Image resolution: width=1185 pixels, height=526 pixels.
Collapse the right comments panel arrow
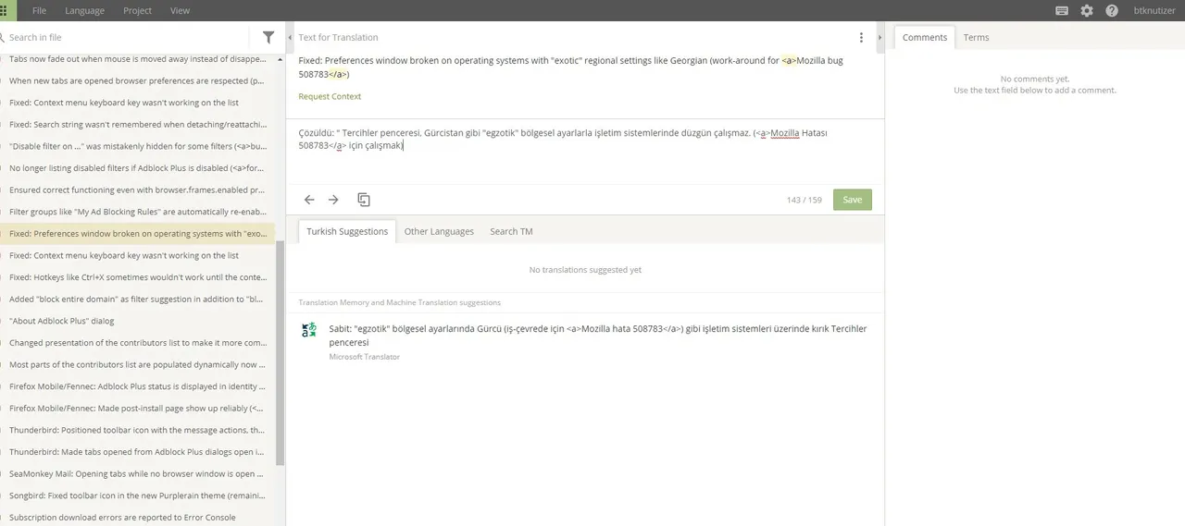point(879,37)
